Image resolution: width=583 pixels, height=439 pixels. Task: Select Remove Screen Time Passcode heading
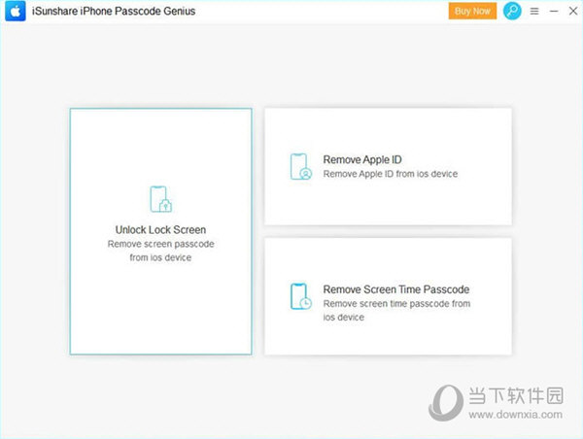396,289
